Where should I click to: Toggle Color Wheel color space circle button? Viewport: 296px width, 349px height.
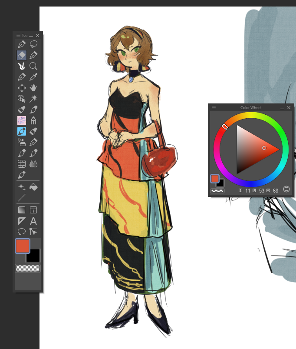(x=286, y=189)
